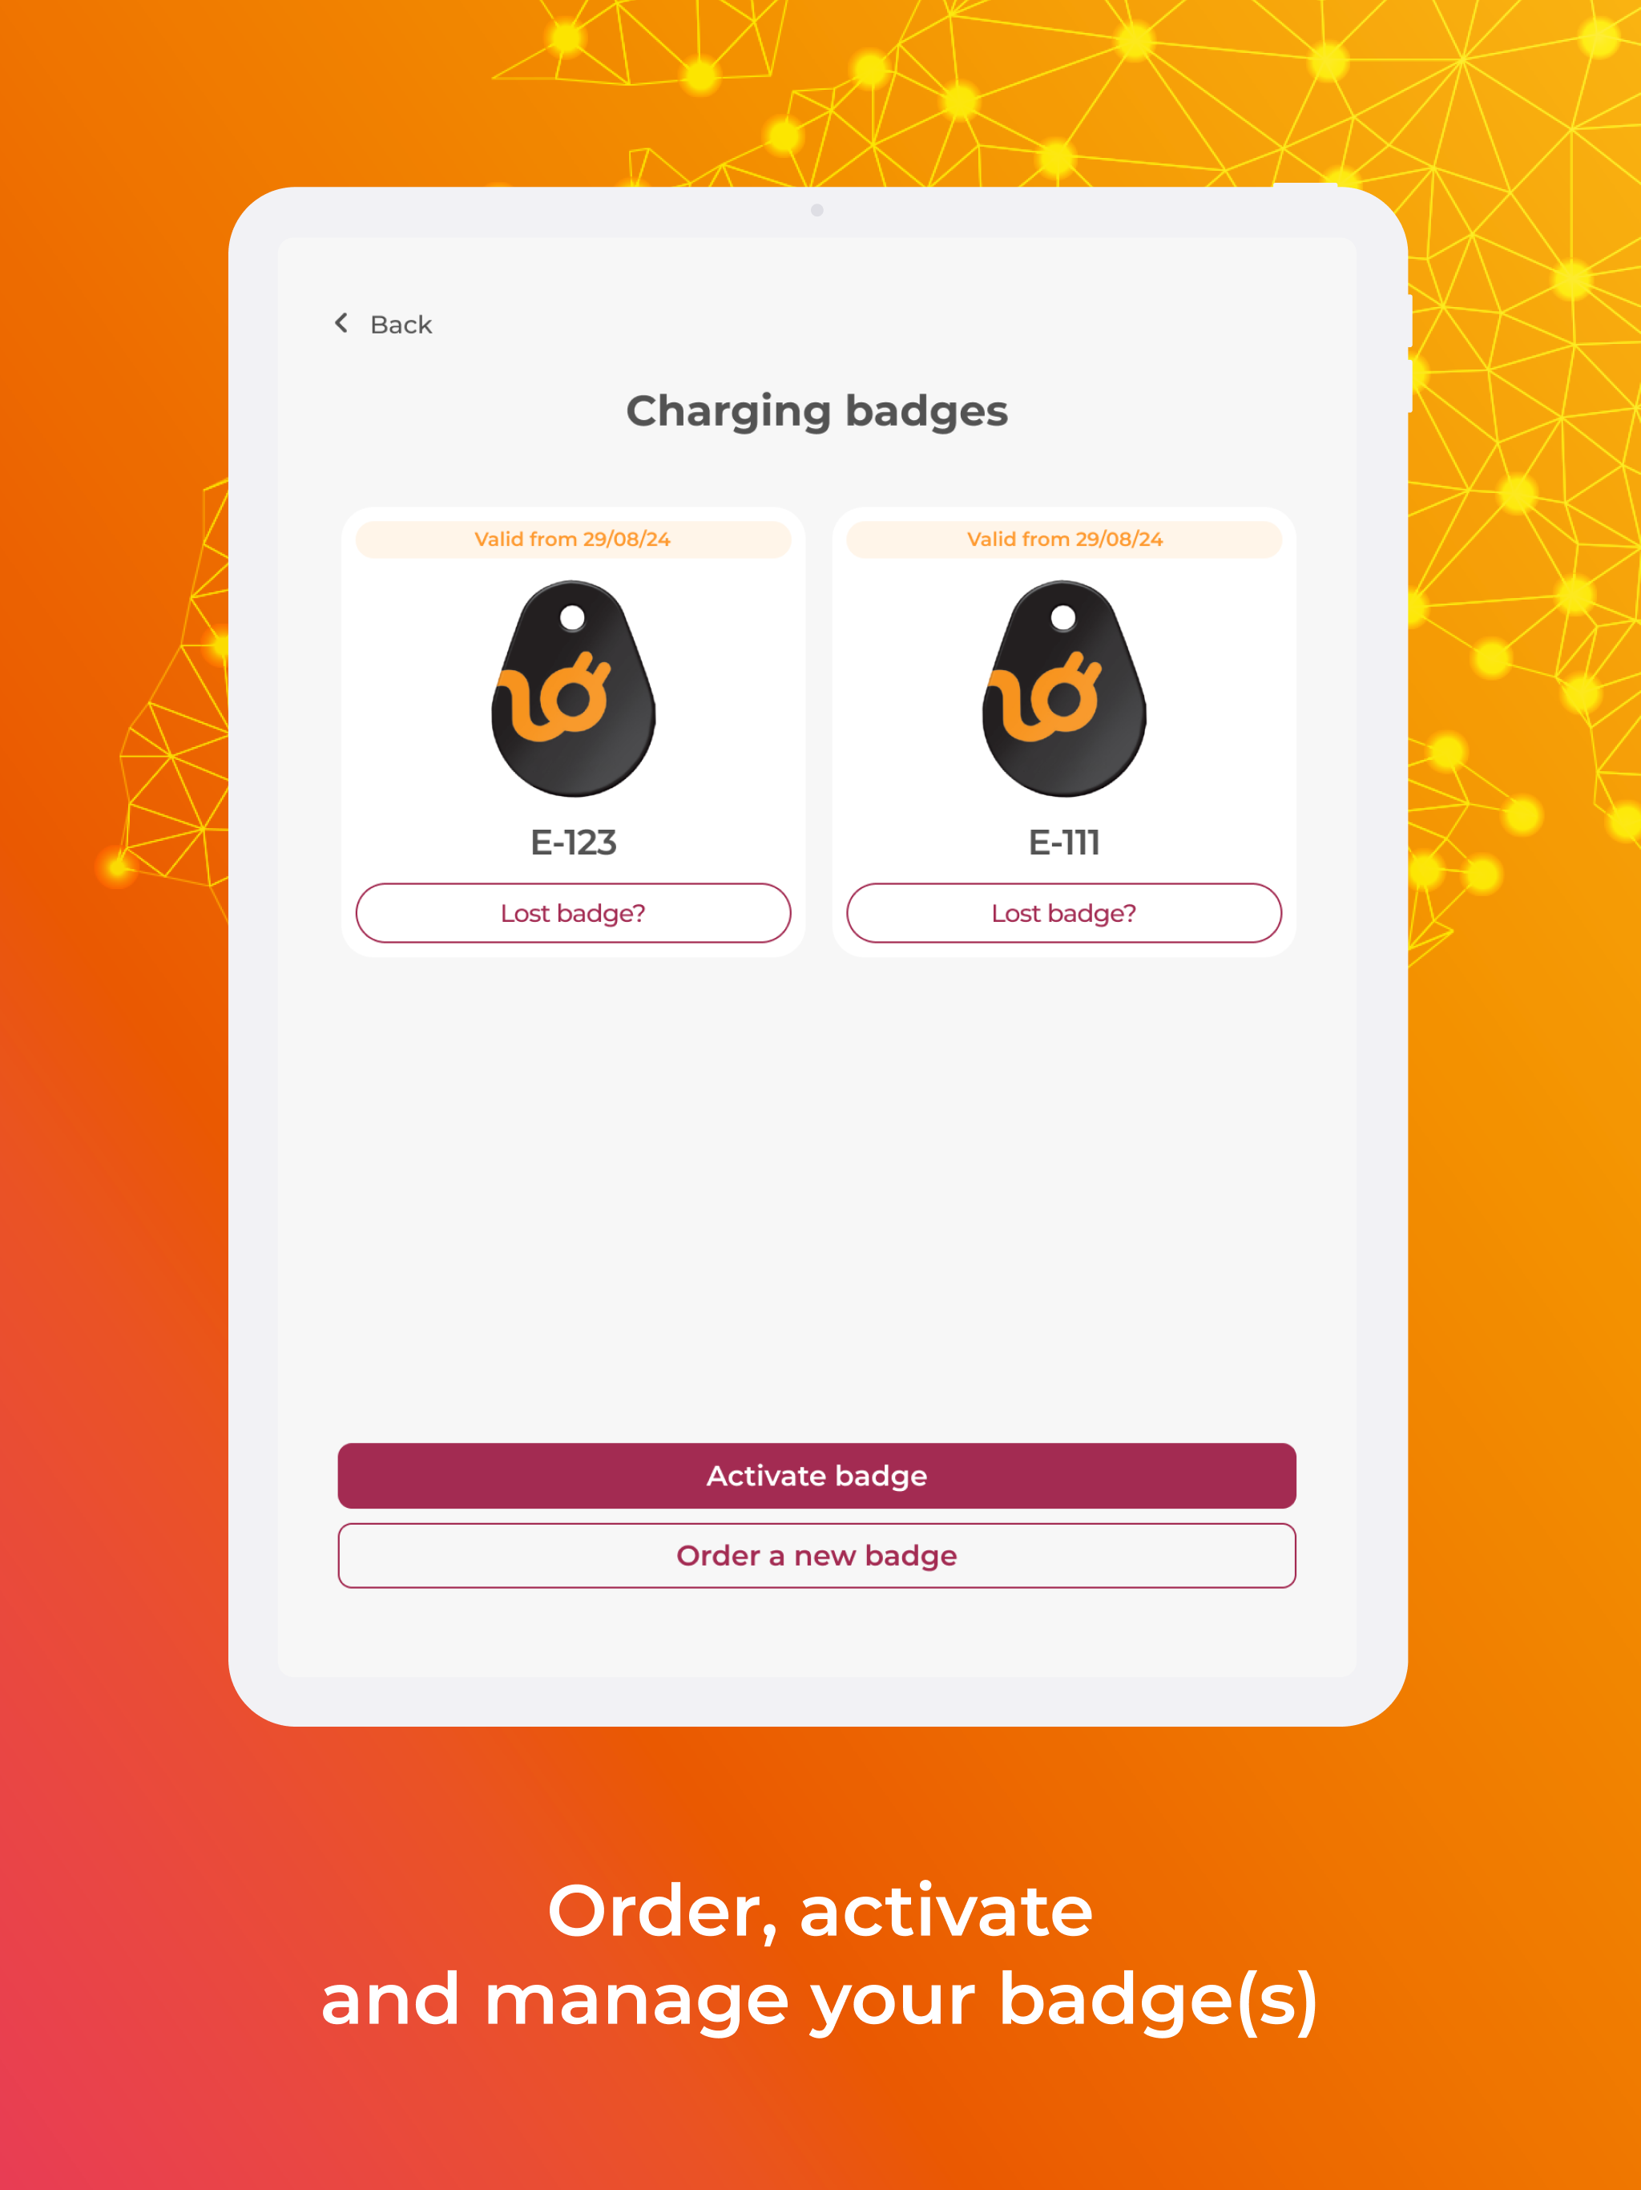Tap the orange plug logo on the E-123 badge

coord(553,696)
